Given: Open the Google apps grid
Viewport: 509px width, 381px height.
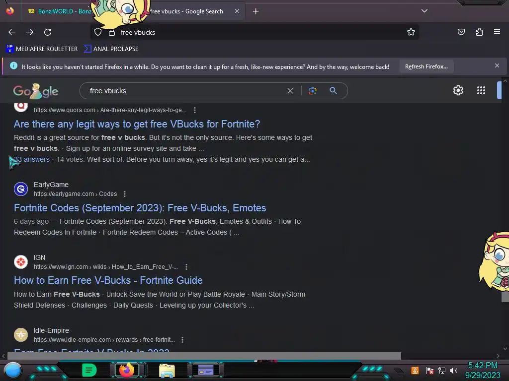Looking at the screenshot, I should [x=481, y=90].
